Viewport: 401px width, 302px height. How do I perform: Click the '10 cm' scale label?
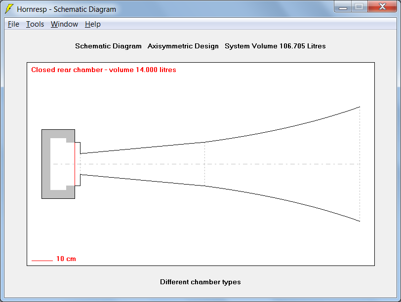point(66,259)
